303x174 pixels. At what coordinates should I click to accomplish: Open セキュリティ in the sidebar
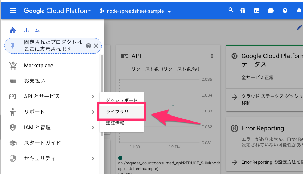point(40,159)
